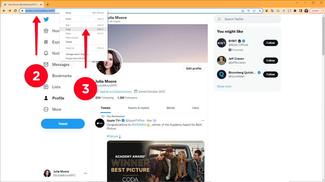
Task: Open the More circle icon in sidebar
Action: 46,109
